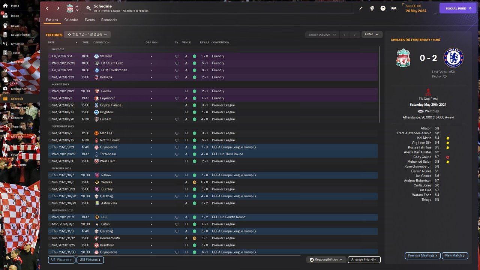This screenshot has width=480, height=270.
Task: Switch to the Calendar tab
Action: [71, 20]
